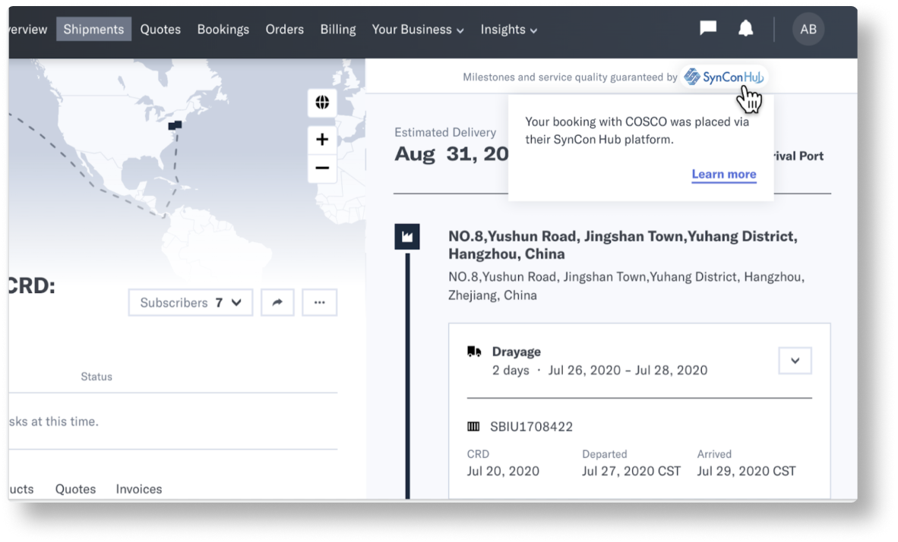This screenshot has height=542, width=898.
Task: Expand the Drayage section chevron
Action: (795, 361)
